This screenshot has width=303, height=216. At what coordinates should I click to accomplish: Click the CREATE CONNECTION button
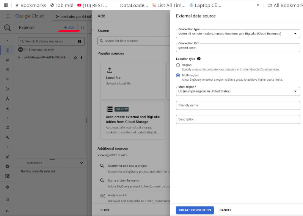tap(195, 210)
